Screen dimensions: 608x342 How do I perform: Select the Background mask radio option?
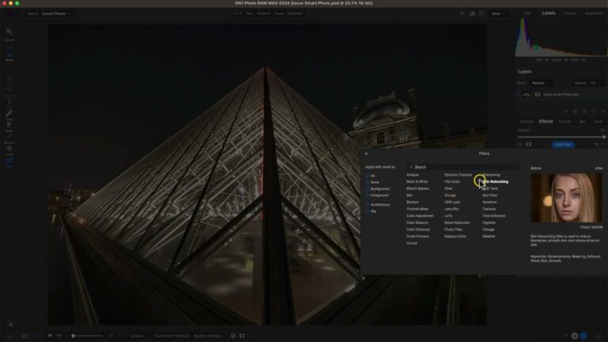pyautogui.click(x=367, y=189)
